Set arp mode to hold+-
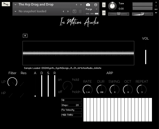The height and width of the screenshot is (129, 159). click(77, 92)
